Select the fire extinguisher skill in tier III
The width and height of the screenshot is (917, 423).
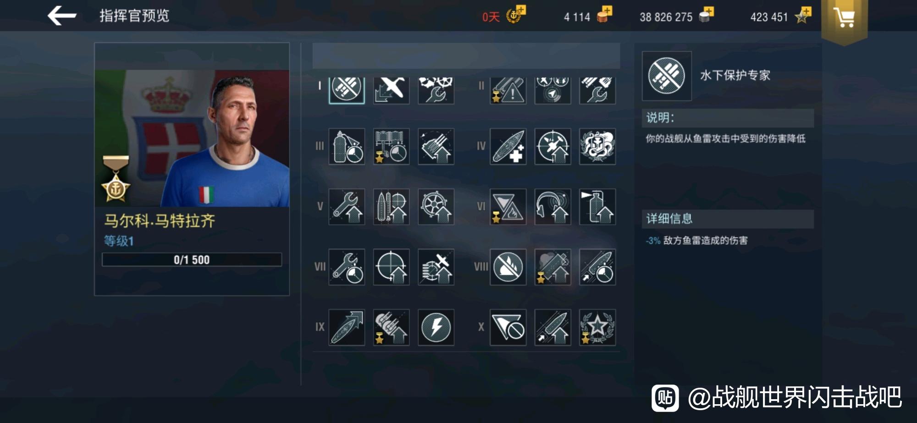point(347,147)
